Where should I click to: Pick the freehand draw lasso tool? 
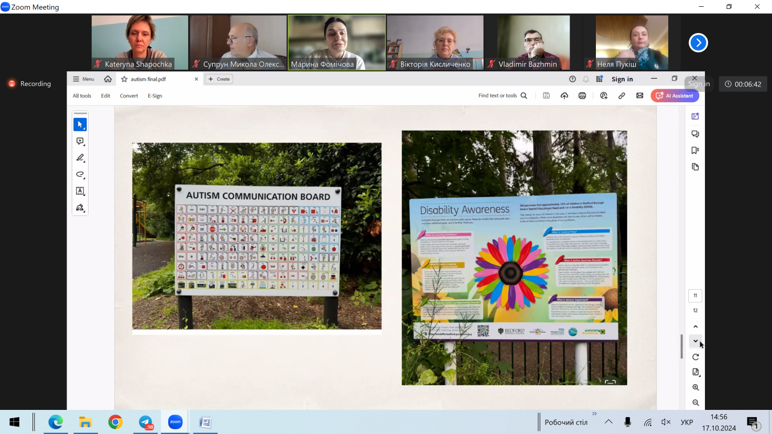(80, 175)
